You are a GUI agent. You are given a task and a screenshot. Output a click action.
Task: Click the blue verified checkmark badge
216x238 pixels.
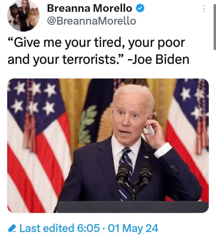pyautogui.click(x=140, y=8)
